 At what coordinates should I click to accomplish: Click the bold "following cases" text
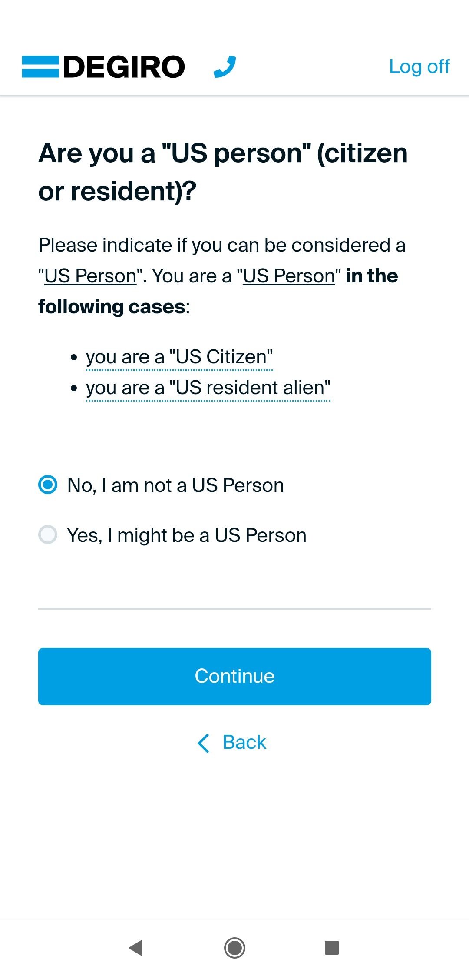coord(112,307)
